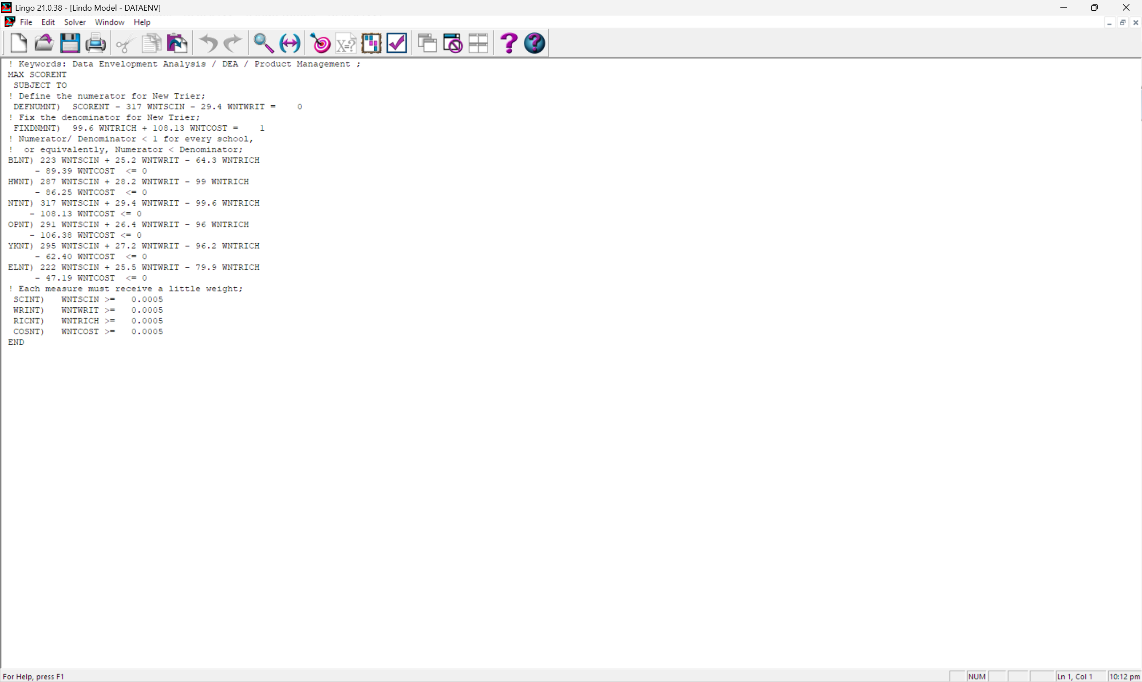This screenshot has height=682, width=1142.
Task: Open the Window menu
Action: click(x=109, y=22)
